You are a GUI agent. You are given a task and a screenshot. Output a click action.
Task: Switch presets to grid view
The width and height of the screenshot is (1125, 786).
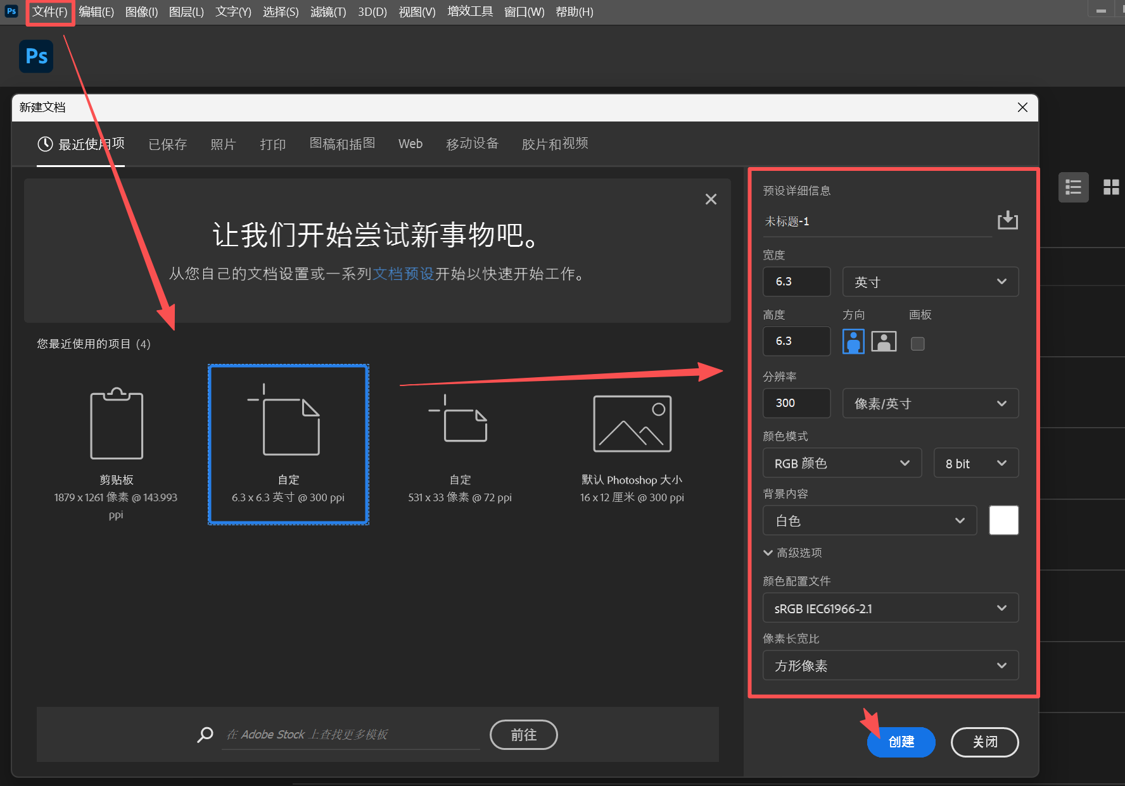click(1111, 187)
